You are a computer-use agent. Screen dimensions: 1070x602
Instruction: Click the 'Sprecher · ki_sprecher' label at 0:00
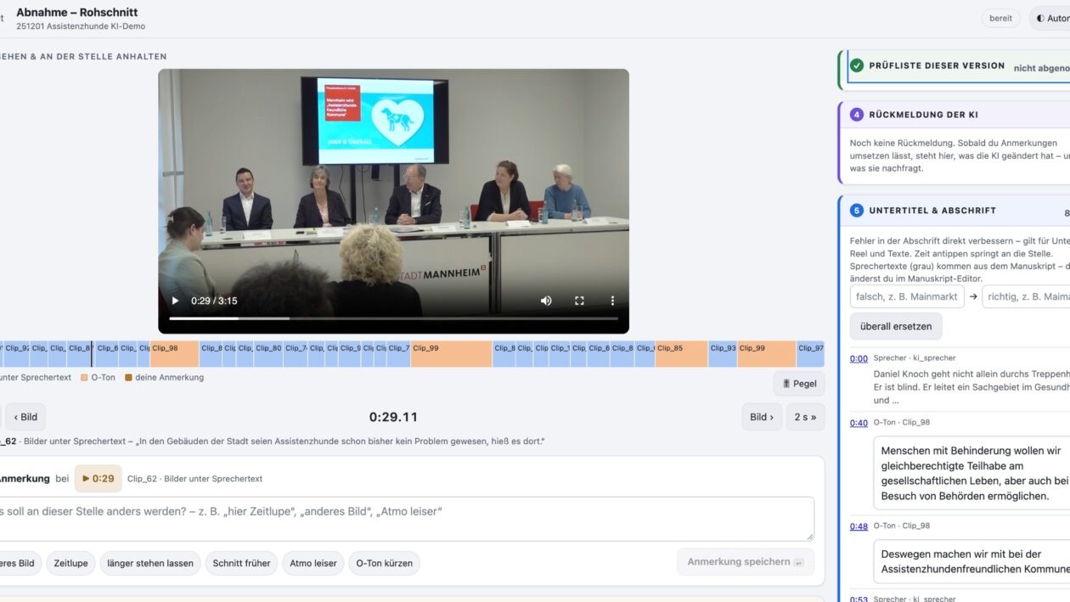(x=914, y=358)
